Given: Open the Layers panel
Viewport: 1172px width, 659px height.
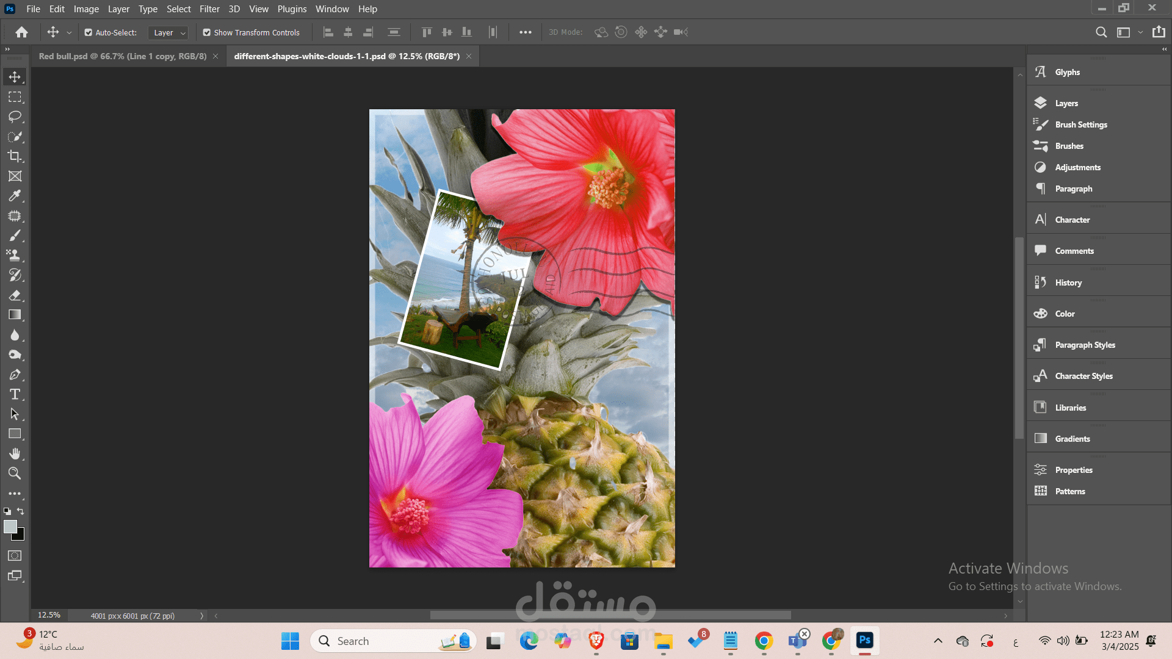Looking at the screenshot, I should [x=1066, y=103].
